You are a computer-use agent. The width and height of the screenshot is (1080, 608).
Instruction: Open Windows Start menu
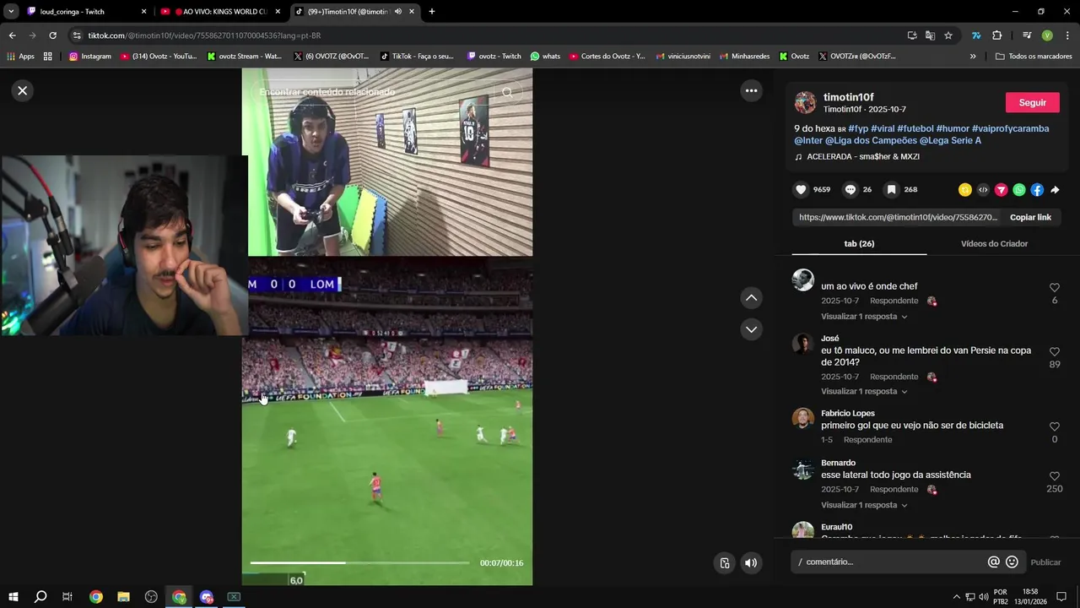tap(13, 597)
